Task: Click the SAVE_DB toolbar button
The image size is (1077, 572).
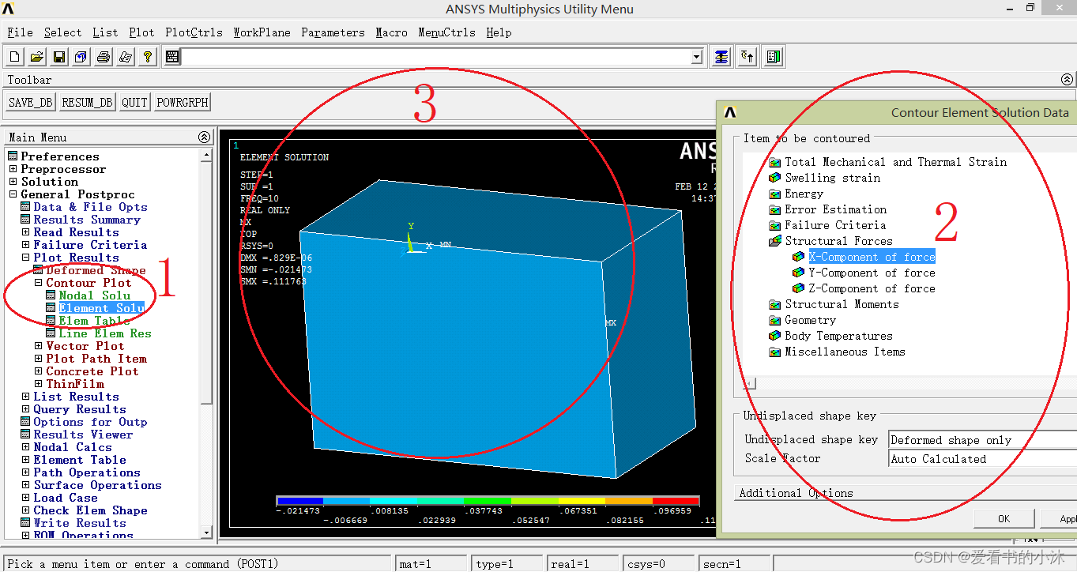Action: click(30, 102)
